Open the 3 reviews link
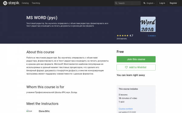 [152, 36]
